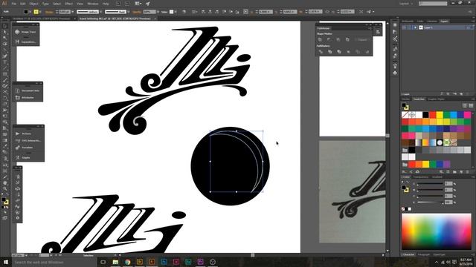Viewport: 476px width, 267px height.
Task: Select the Zoom tool in toolbar
Action: (5, 189)
